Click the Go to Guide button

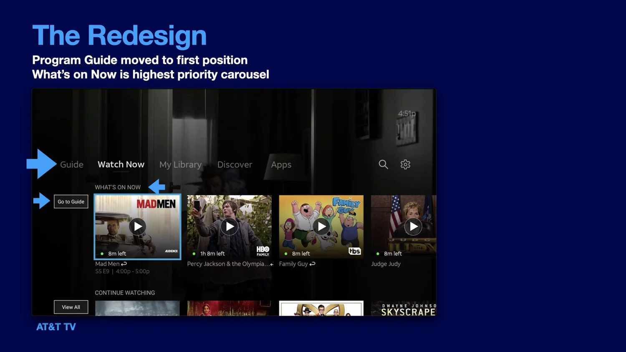(x=71, y=201)
